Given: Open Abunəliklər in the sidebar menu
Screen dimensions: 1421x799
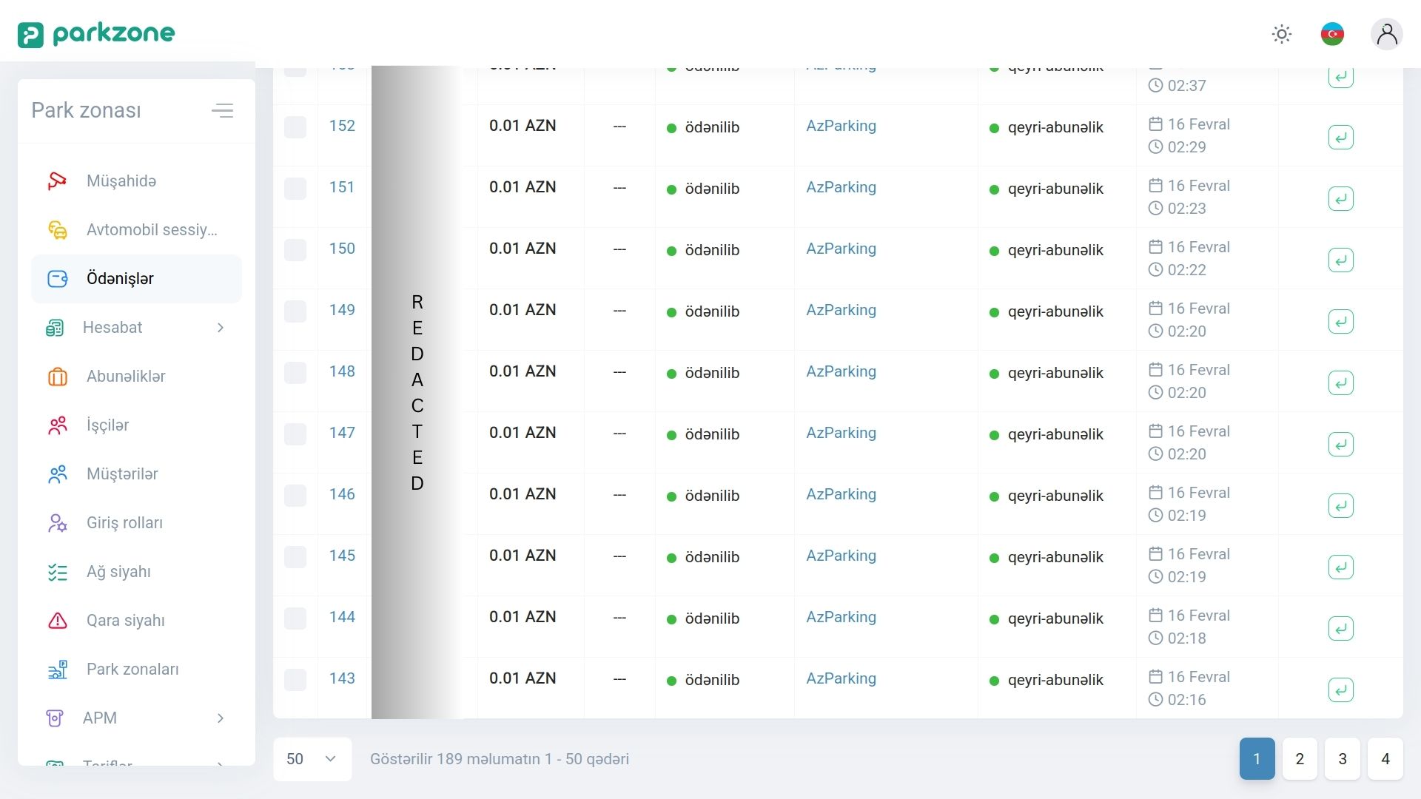Looking at the screenshot, I should click(x=126, y=377).
